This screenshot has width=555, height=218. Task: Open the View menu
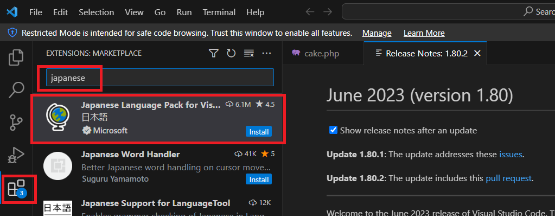click(134, 12)
